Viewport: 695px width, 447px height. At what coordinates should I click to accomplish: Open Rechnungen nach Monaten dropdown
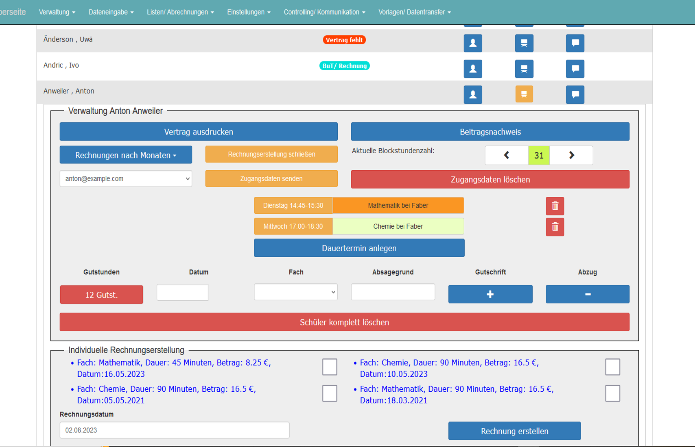pos(126,155)
